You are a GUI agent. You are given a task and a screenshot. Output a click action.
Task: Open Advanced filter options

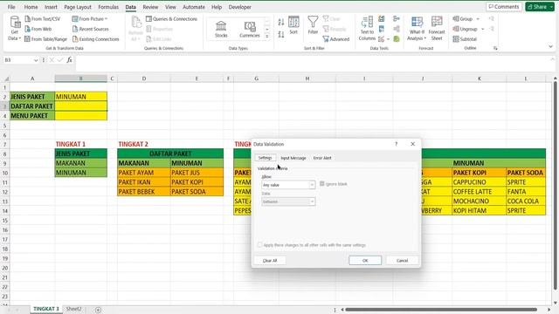335,38
